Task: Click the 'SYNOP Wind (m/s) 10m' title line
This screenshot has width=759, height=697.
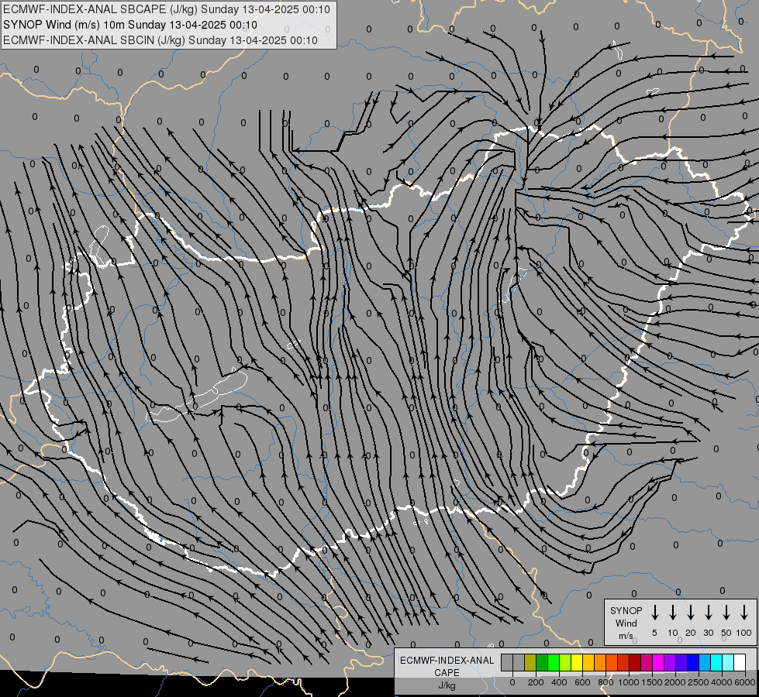Action: point(130,25)
